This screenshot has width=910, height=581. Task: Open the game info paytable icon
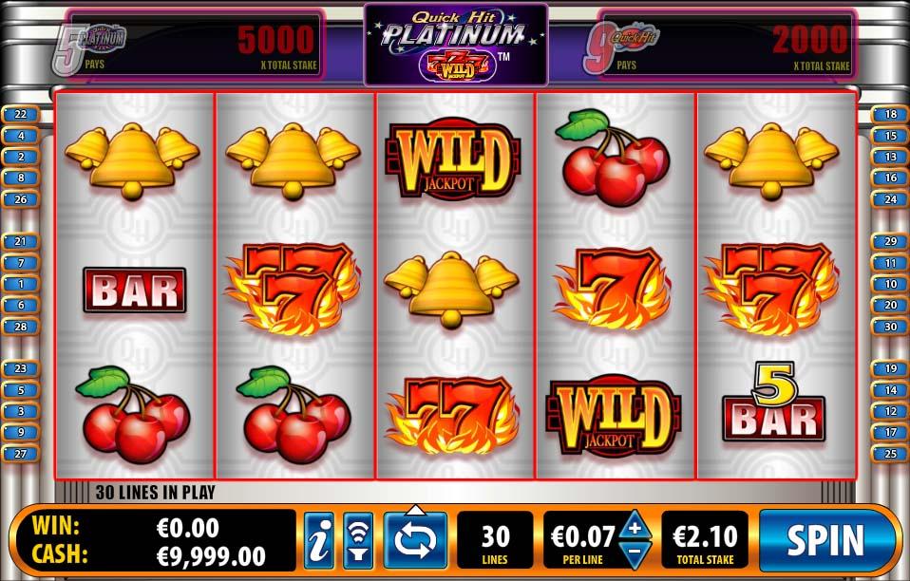click(x=319, y=540)
